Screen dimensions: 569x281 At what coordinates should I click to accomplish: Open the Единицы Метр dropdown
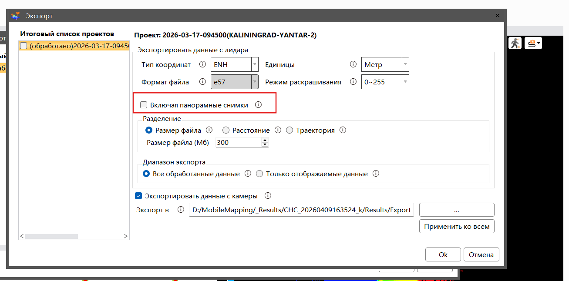385,64
